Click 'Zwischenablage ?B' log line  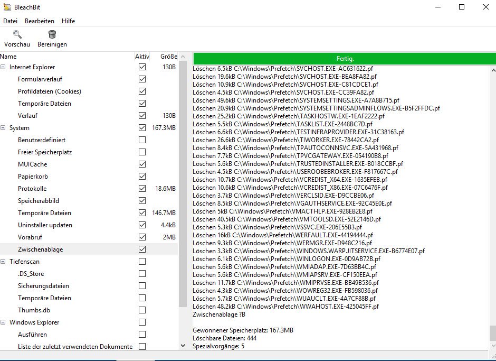coord(219,314)
